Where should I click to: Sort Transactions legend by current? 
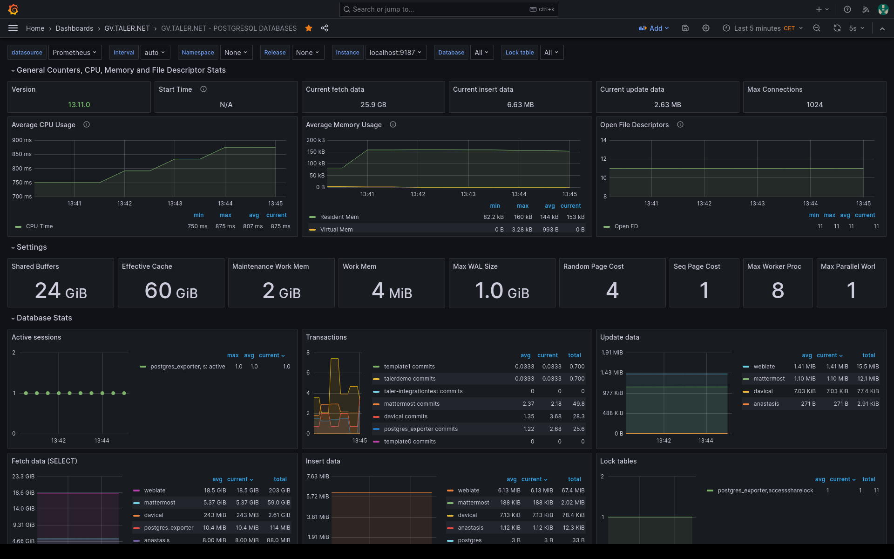[x=548, y=355]
